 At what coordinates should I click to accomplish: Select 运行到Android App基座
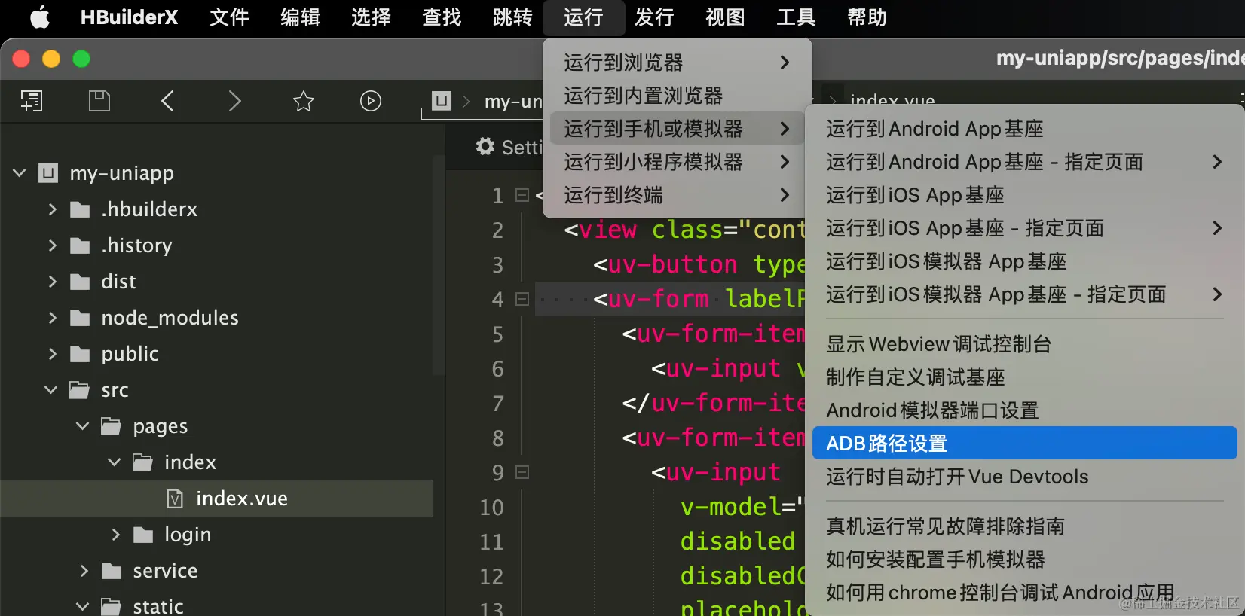pyautogui.click(x=1025, y=129)
